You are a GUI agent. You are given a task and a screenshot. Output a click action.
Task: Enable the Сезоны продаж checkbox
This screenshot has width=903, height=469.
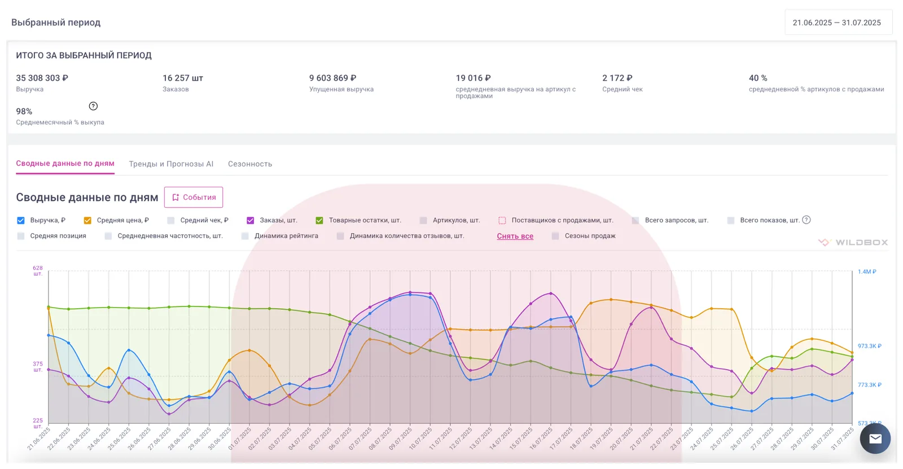pyautogui.click(x=555, y=236)
